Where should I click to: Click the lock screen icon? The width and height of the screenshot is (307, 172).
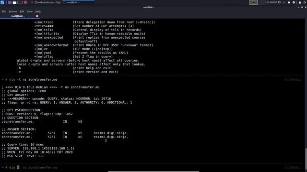pyautogui.click(x=300, y=2)
